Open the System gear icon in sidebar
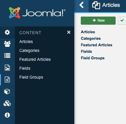Viewport: 126px width, 124px height. pyautogui.click(x=7, y=32)
